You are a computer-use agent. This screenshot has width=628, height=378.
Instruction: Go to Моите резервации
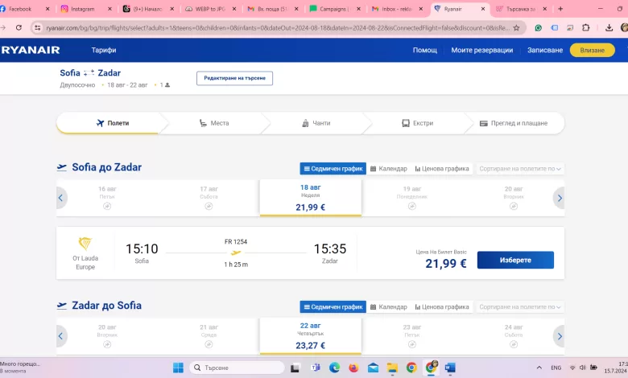(x=481, y=50)
